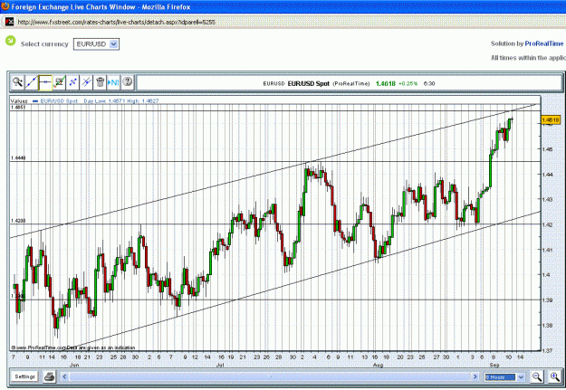Click the 1.4200 horizontal line label

tap(18, 221)
